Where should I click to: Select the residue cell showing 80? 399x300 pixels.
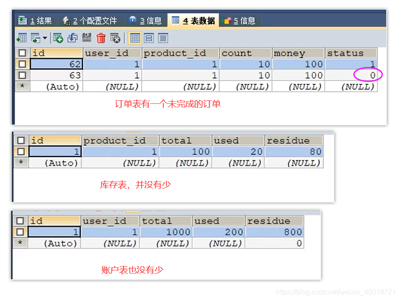click(x=294, y=152)
